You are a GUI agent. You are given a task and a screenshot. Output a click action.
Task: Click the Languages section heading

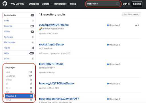click(x=10, y=68)
